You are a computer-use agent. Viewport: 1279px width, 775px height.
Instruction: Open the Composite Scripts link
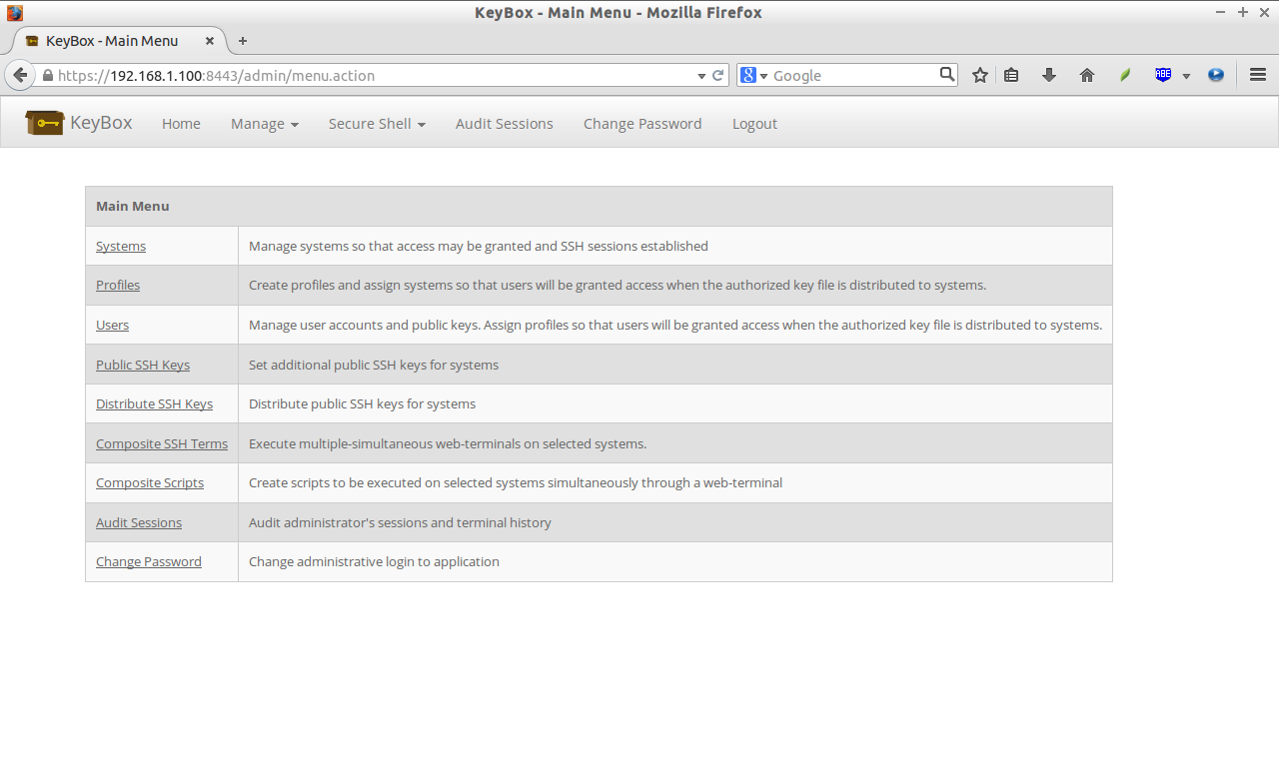click(x=150, y=482)
